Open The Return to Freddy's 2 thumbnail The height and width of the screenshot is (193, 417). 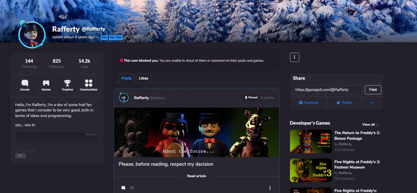pyautogui.click(x=311, y=141)
